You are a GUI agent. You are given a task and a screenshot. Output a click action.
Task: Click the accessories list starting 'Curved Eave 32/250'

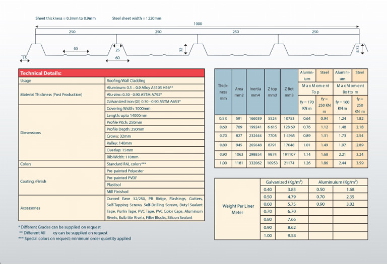pyautogui.click(x=155, y=208)
